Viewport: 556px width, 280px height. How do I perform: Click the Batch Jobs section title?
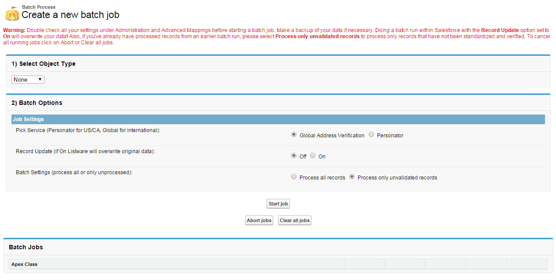click(26, 247)
